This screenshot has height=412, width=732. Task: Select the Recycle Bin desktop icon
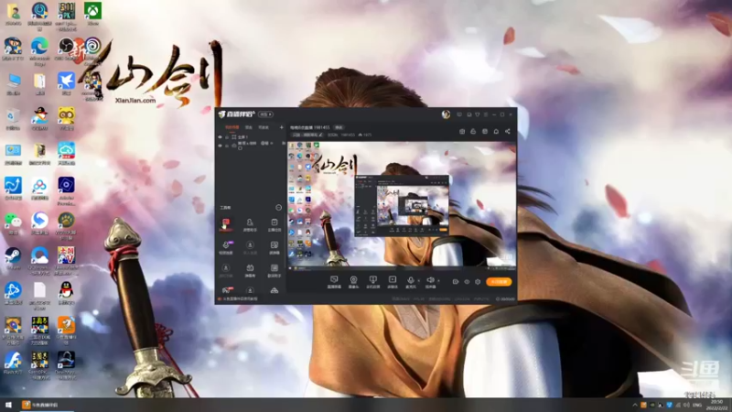[x=13, y=119]
